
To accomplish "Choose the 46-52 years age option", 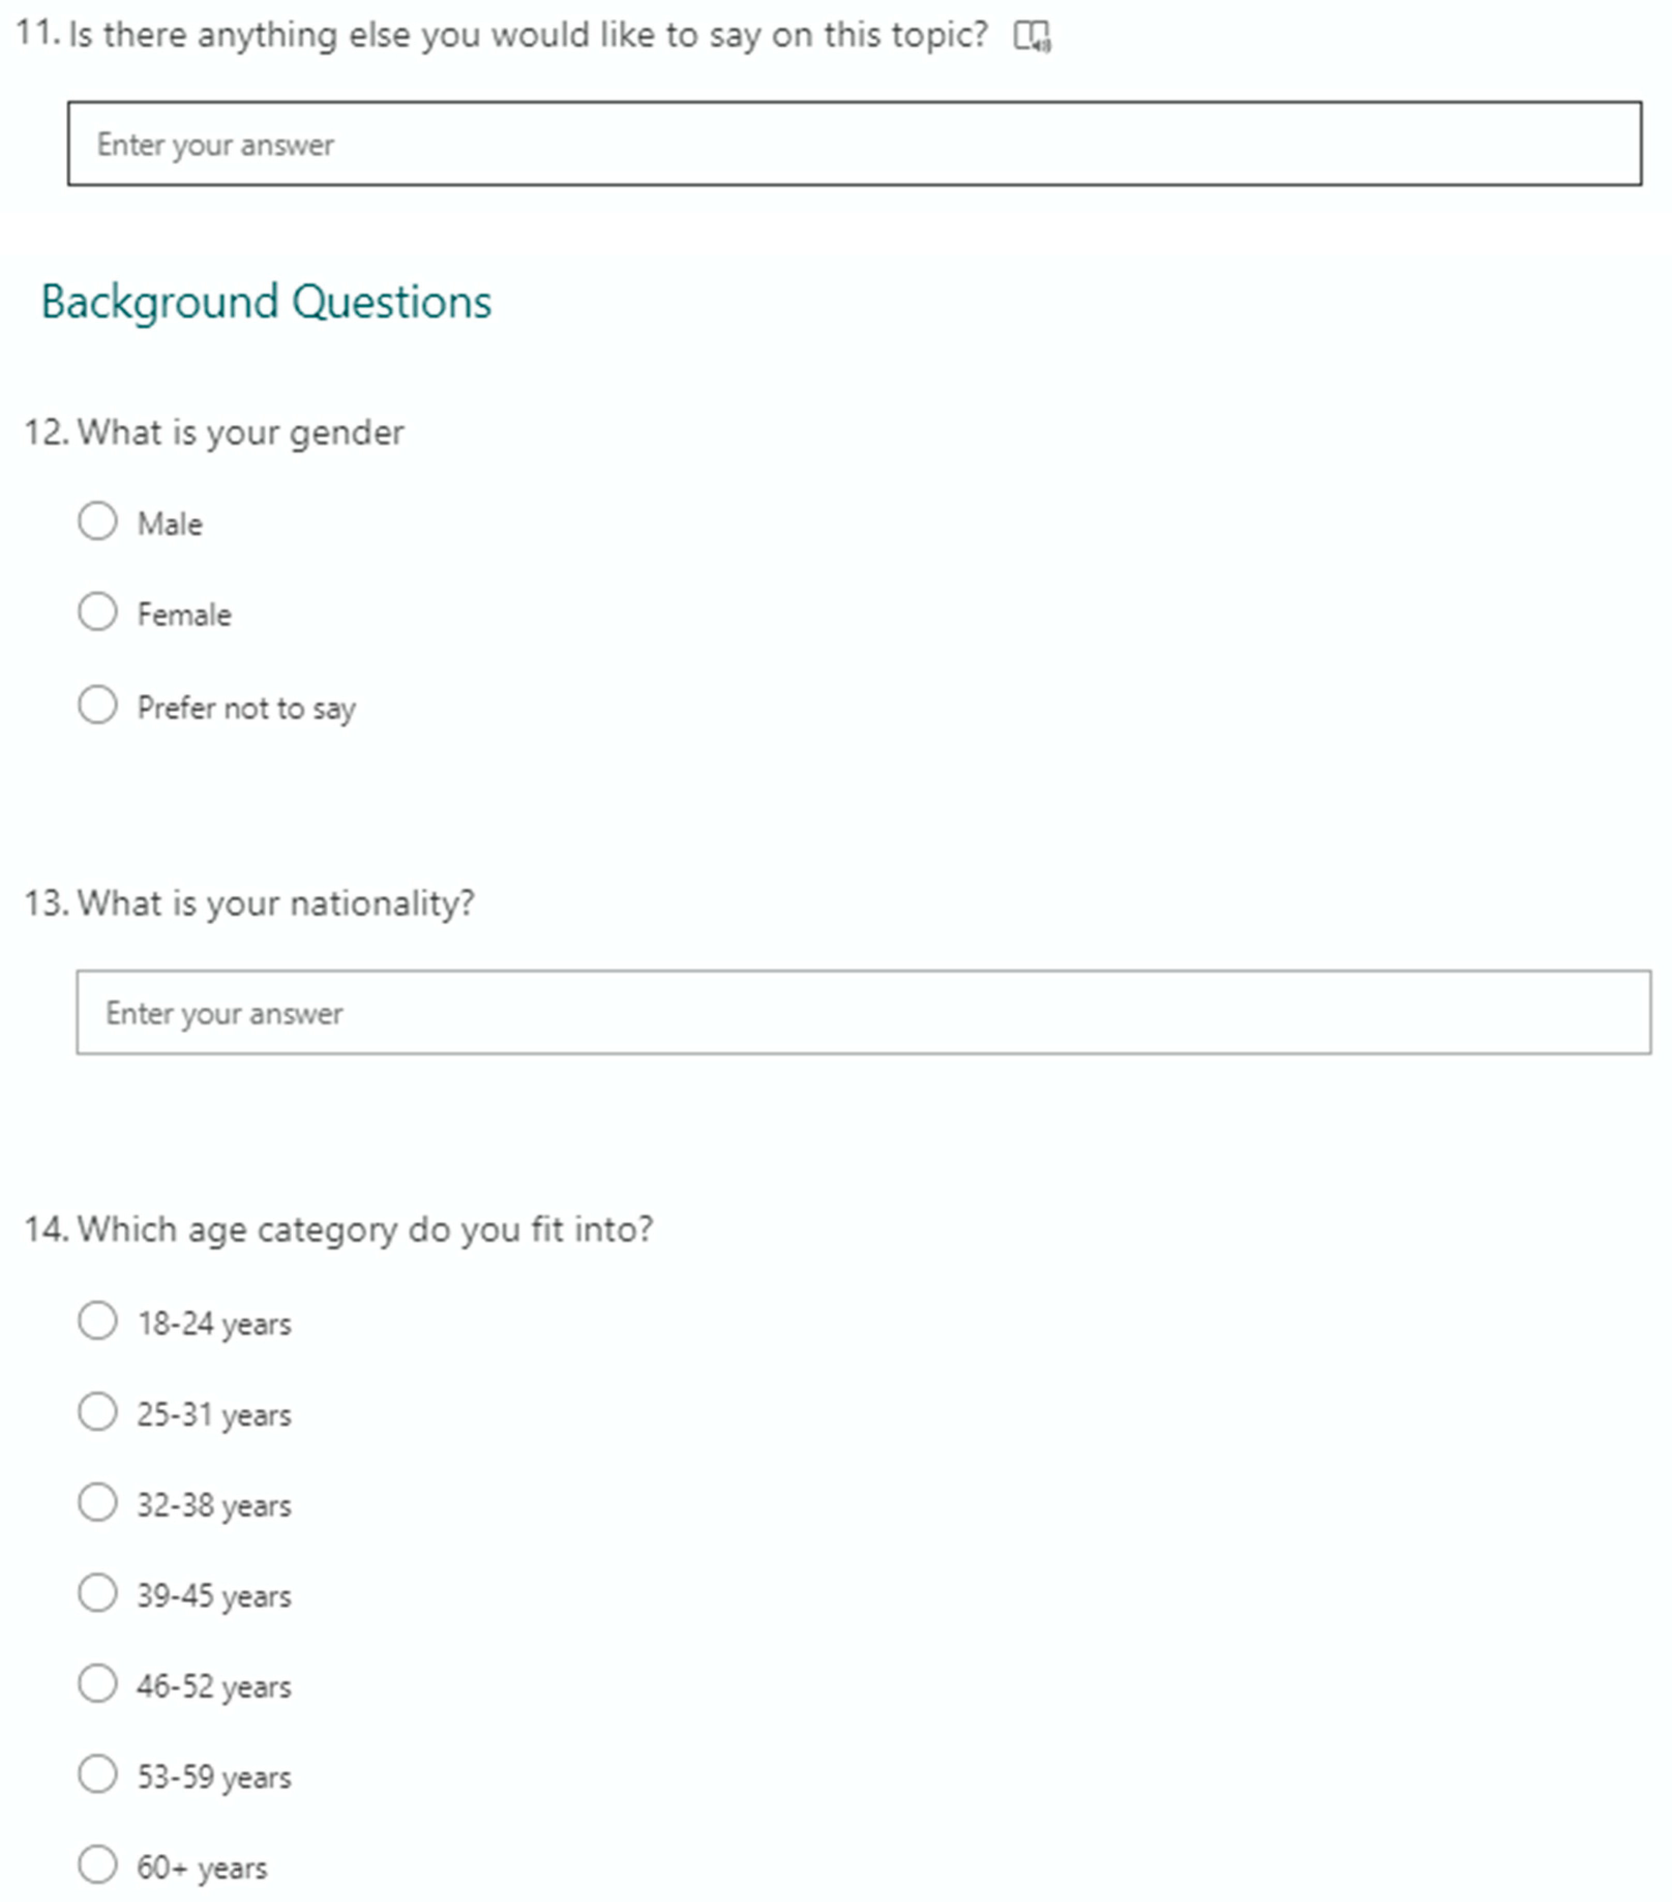I will 98,1683.
